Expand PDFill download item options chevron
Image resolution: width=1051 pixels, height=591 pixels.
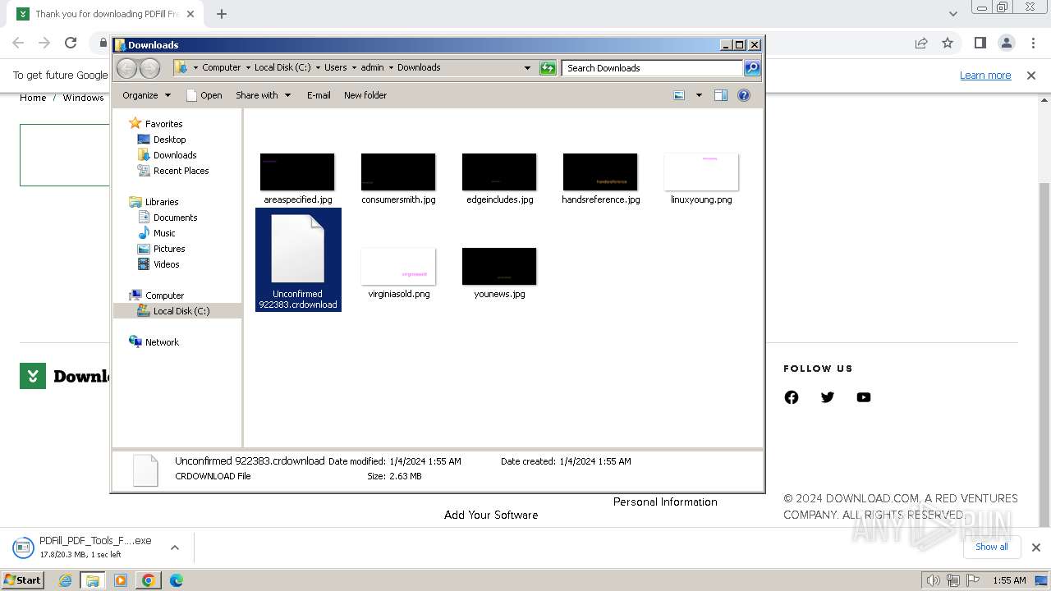[x=175, y=547]
